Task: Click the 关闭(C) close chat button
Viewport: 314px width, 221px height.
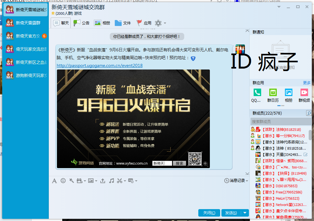Action: point(209,213)
